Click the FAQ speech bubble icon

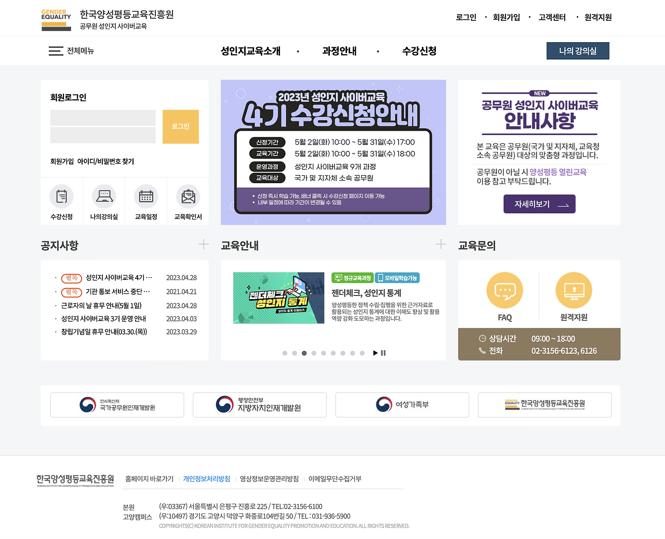point(504,291)
